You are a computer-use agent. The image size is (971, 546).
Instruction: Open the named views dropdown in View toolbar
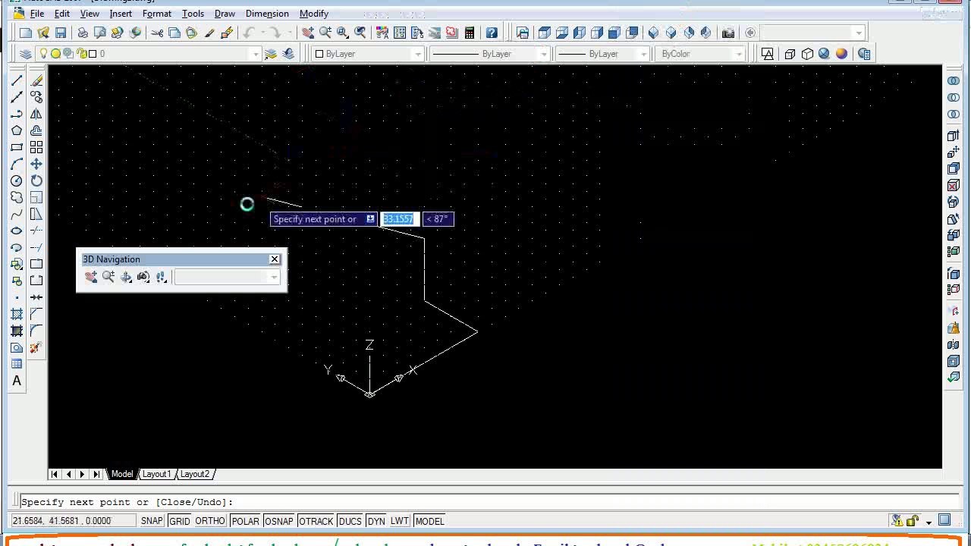(858, 33)
